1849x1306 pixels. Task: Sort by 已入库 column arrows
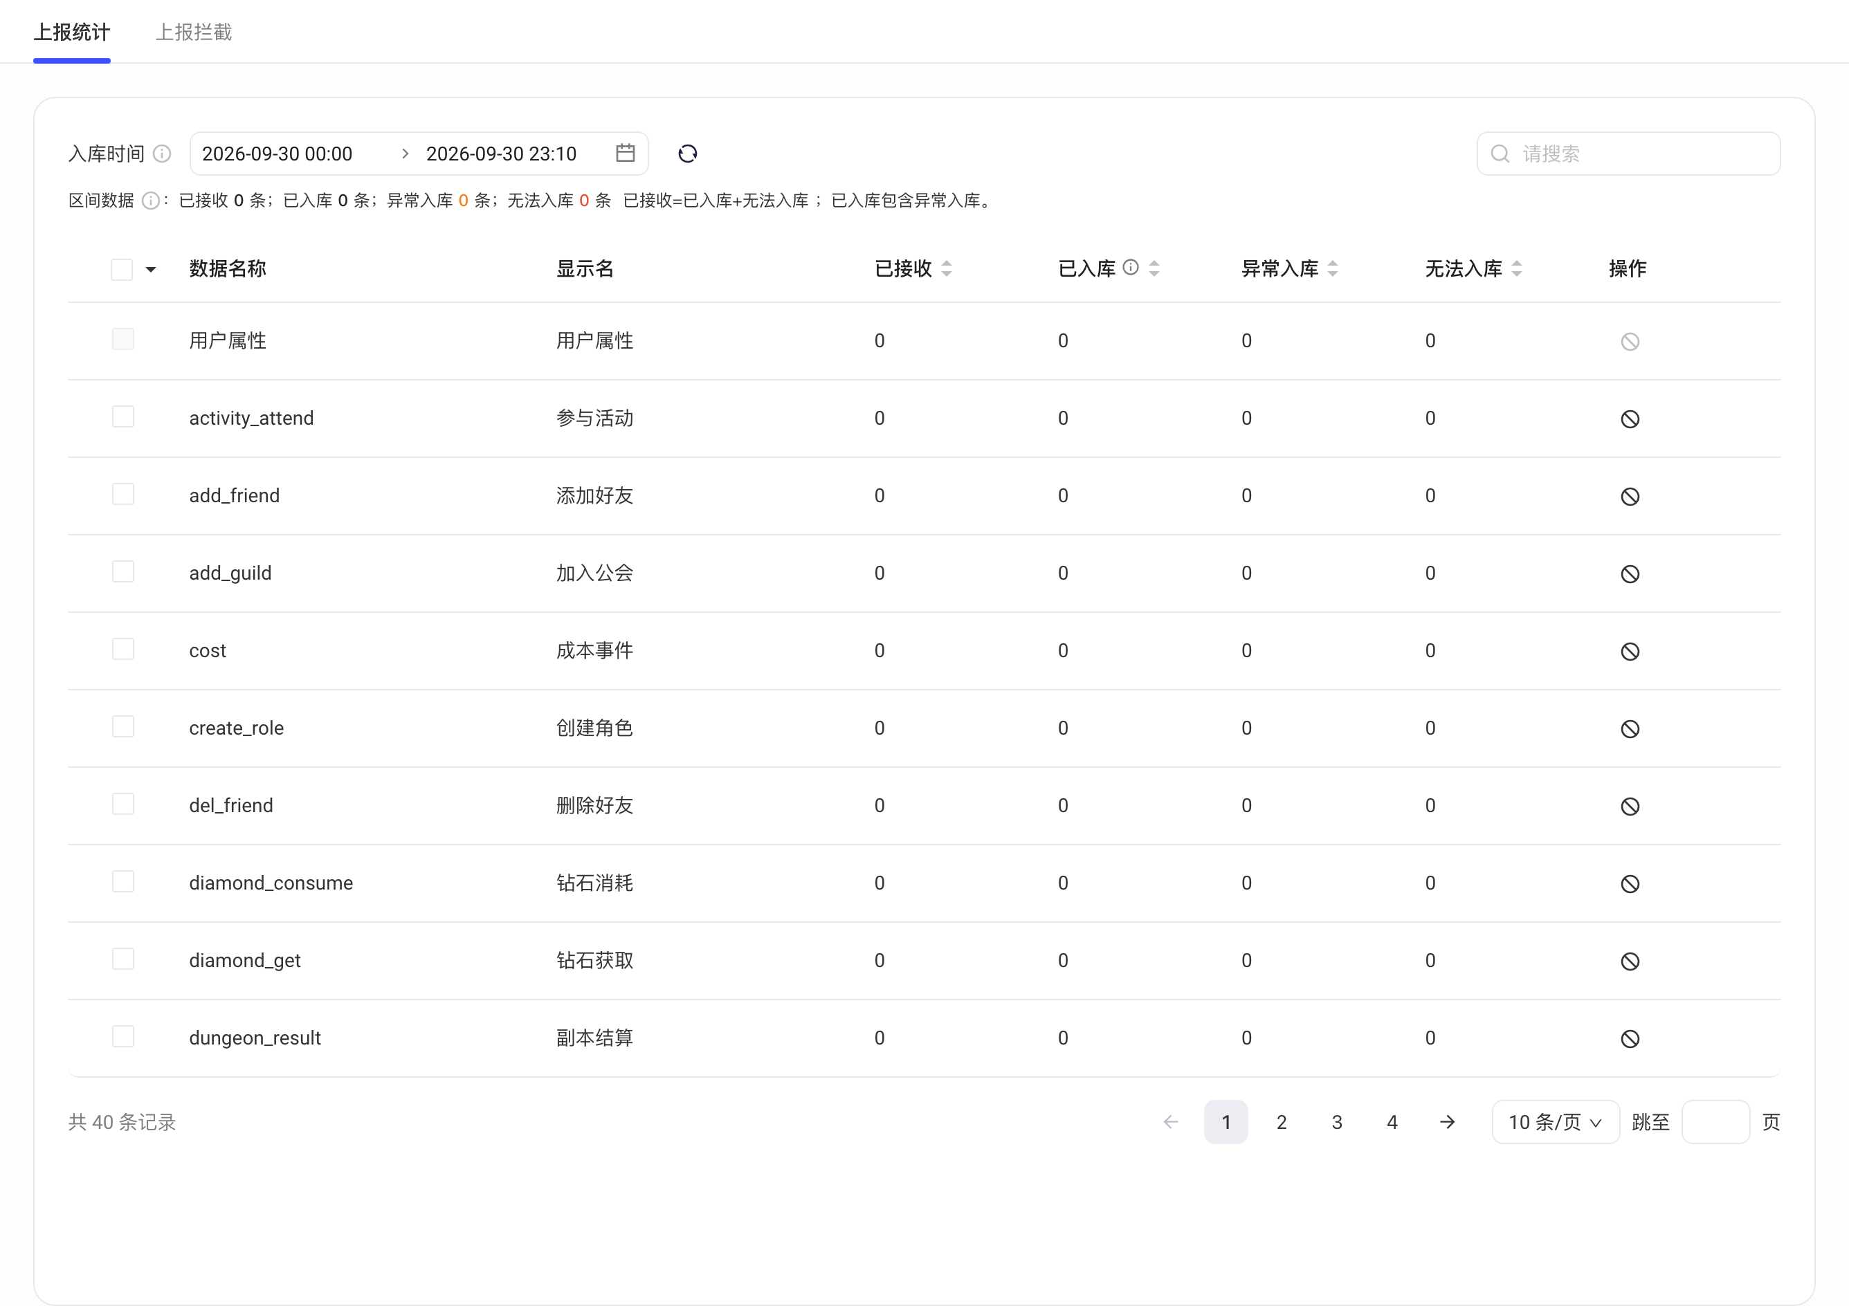tap(1154, 269)
